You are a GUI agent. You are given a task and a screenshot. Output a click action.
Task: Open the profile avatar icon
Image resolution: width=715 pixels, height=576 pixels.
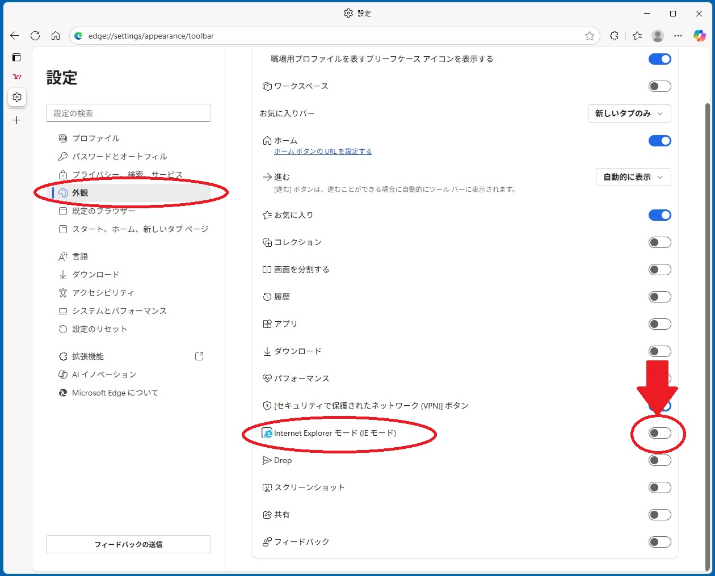point(658,36)
